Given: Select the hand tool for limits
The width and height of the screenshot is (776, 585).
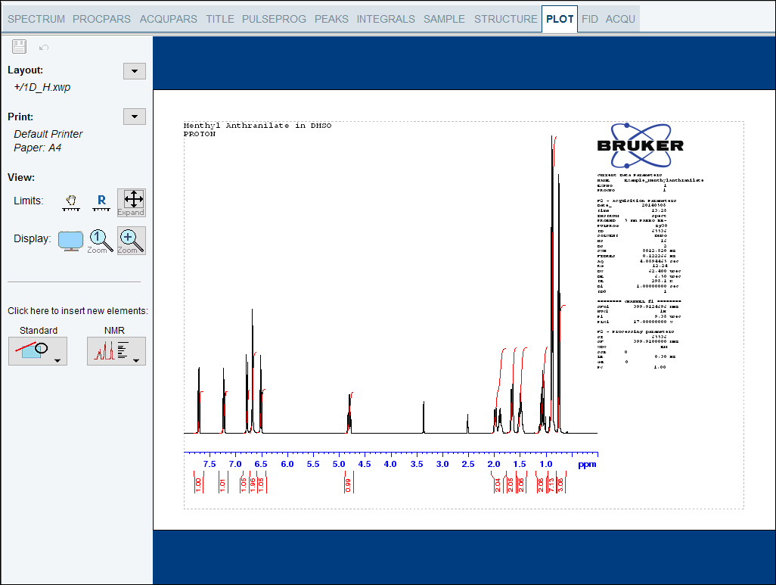Looking at the screenshot, I should click(71, 203).
